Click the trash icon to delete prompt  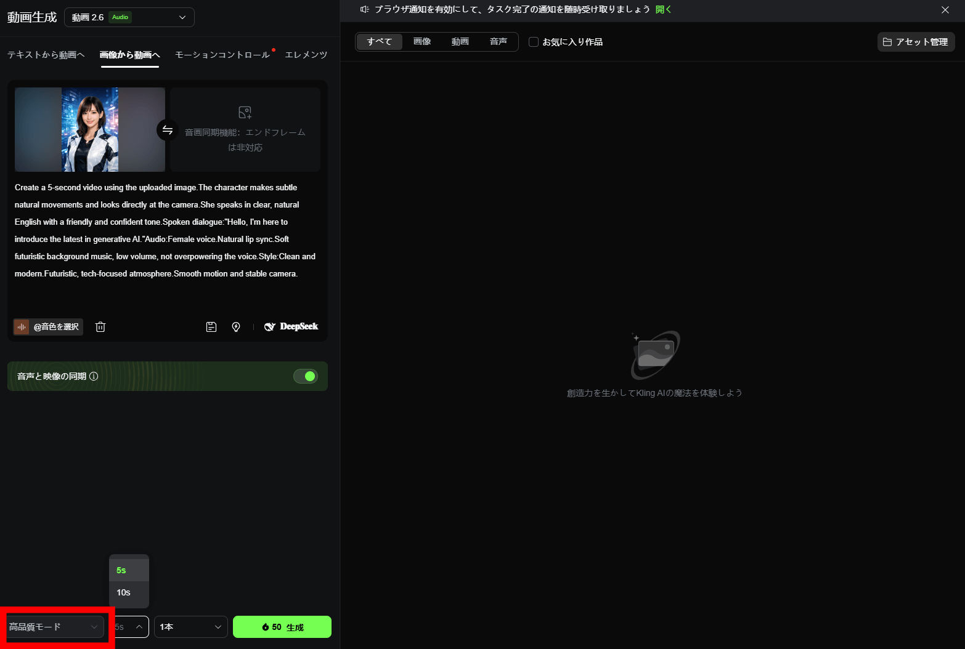[x=100, y=327]
